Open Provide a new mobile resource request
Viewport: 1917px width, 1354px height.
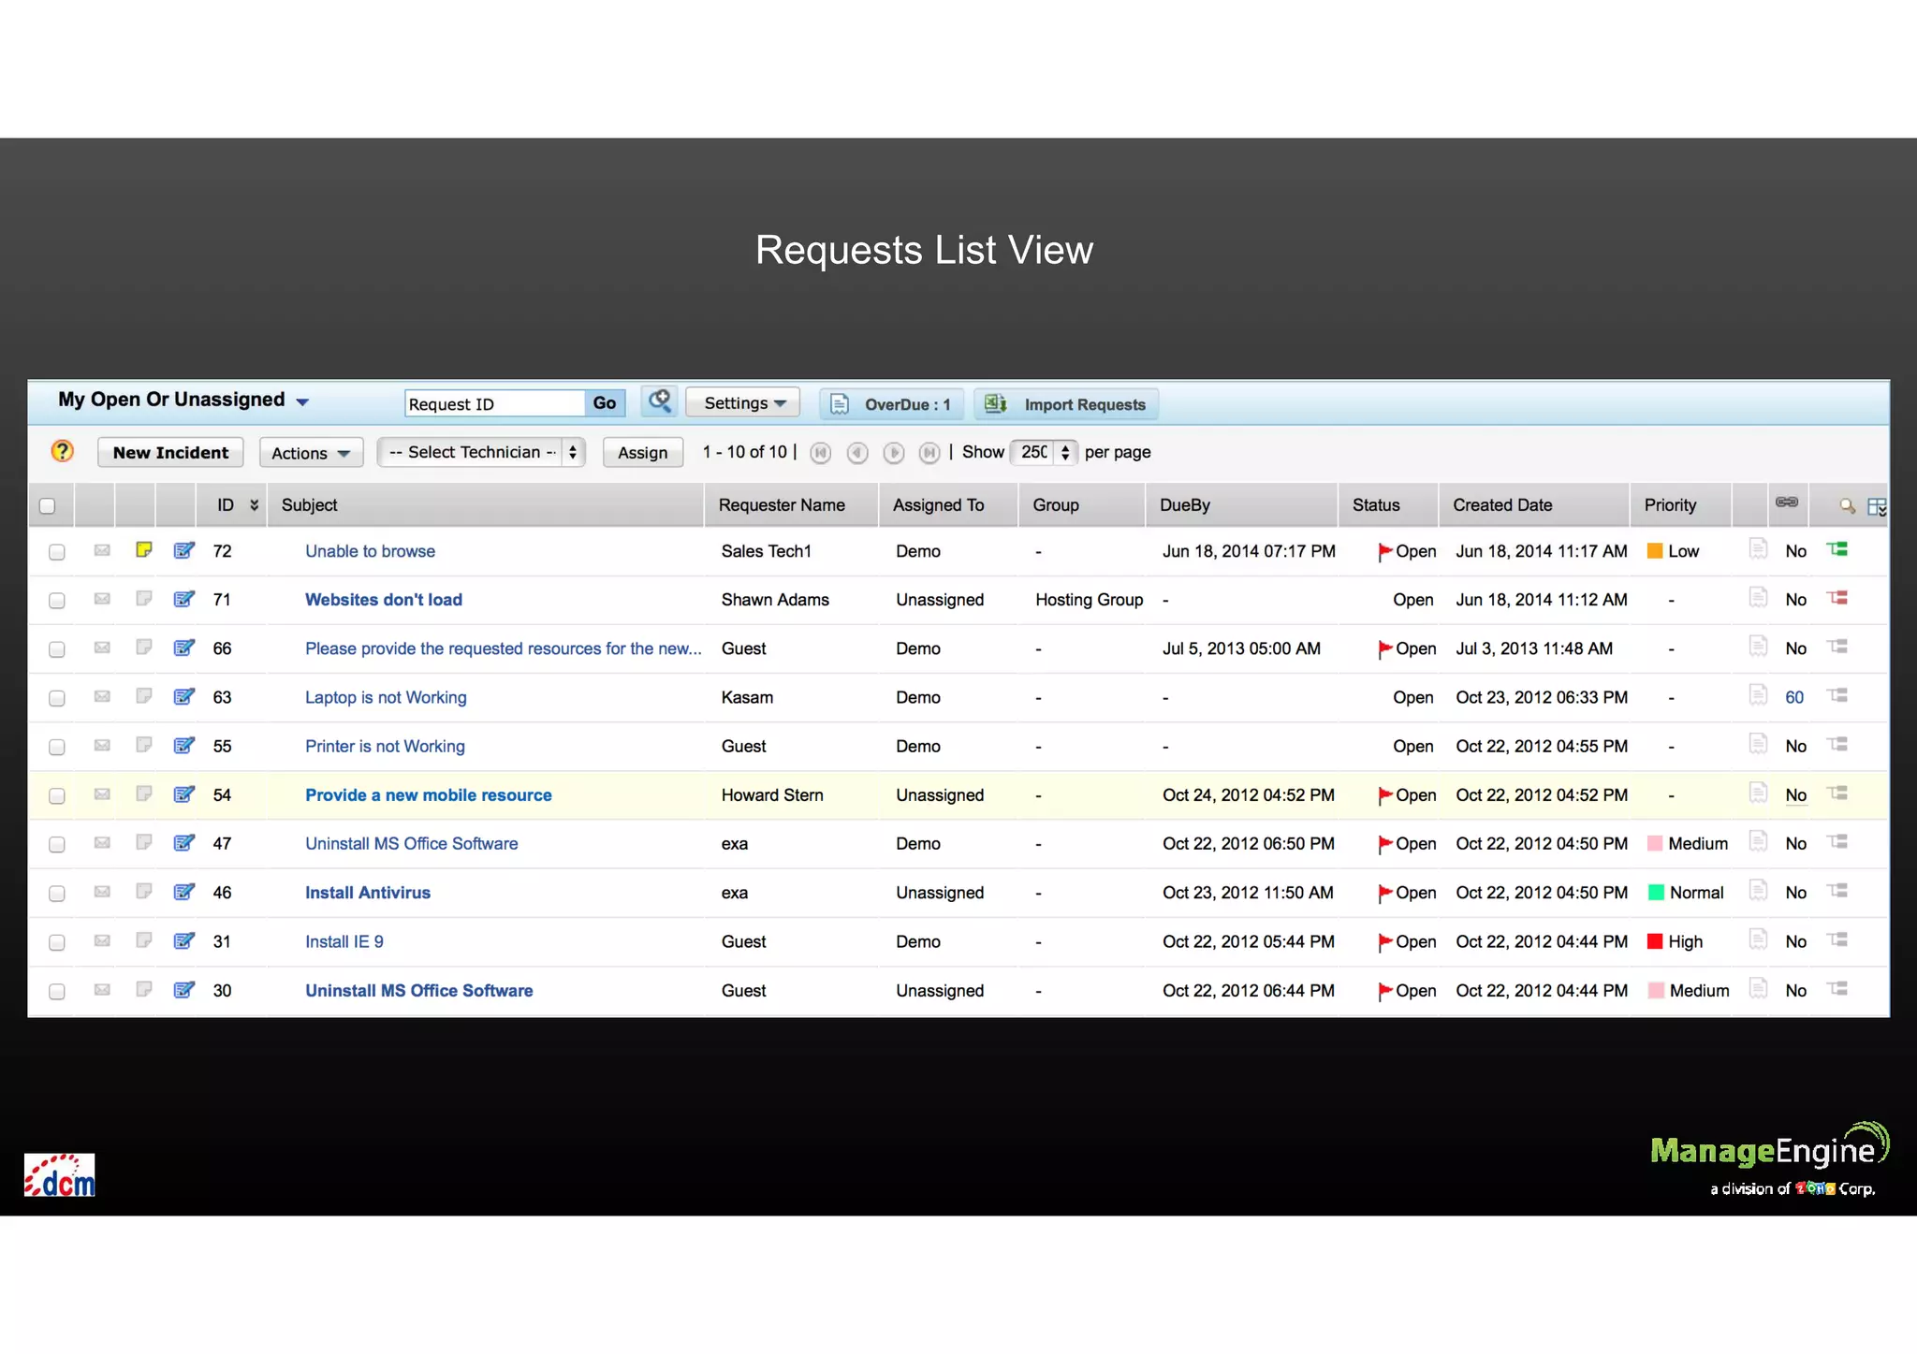click(x=429, y=795)
